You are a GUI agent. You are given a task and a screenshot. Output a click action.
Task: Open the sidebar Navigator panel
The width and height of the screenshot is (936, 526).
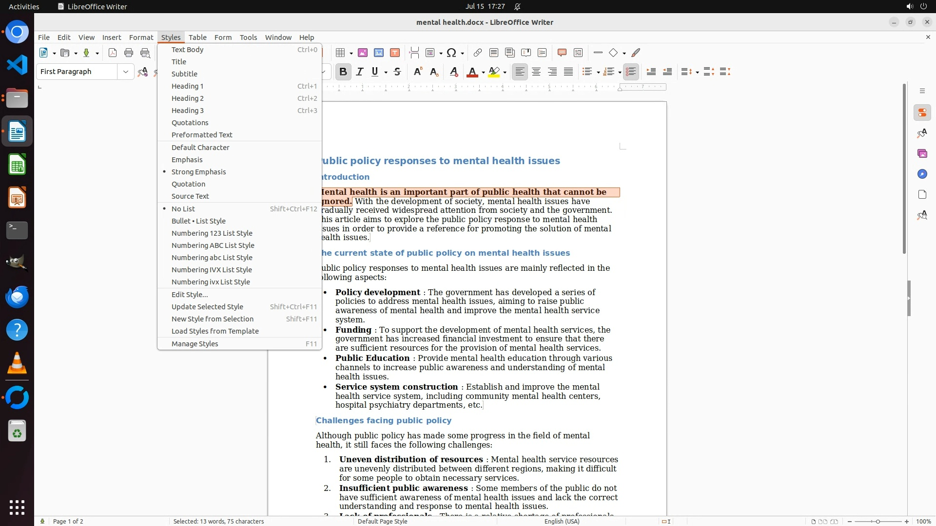click(x=922, y=174)
